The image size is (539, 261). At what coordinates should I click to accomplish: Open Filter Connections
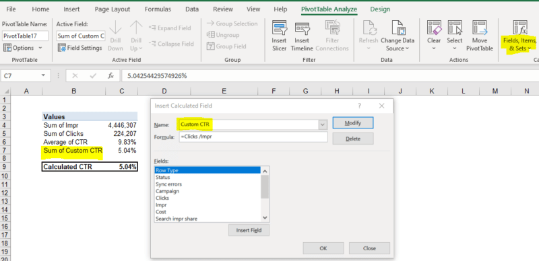click(x=332, y=36)
